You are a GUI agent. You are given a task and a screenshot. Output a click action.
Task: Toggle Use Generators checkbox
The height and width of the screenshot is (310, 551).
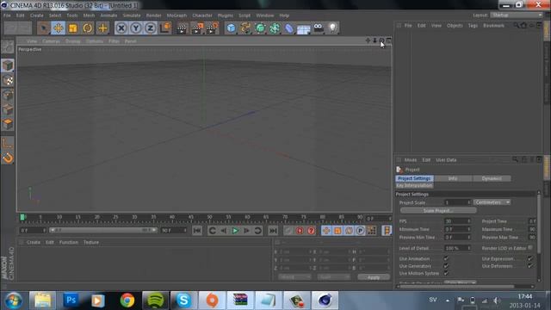(x=446, y=266)
